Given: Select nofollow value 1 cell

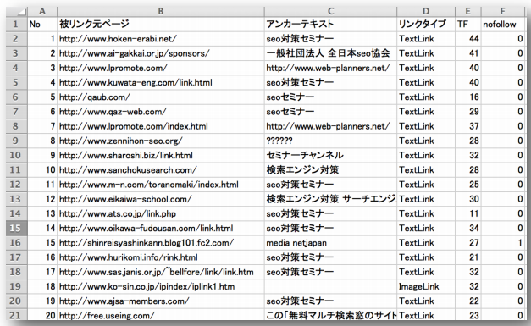Looking at the screenshot, I should [x=503, y=243].
